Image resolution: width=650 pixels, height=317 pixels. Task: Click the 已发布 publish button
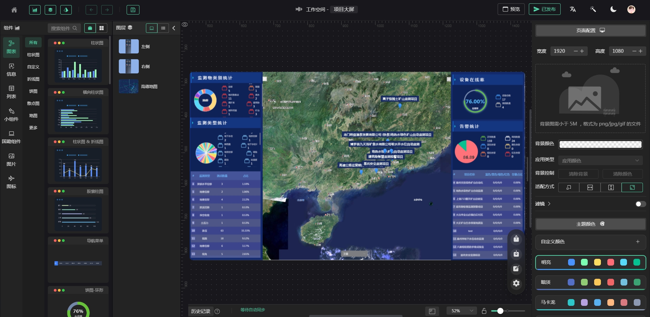coord(544,9)
